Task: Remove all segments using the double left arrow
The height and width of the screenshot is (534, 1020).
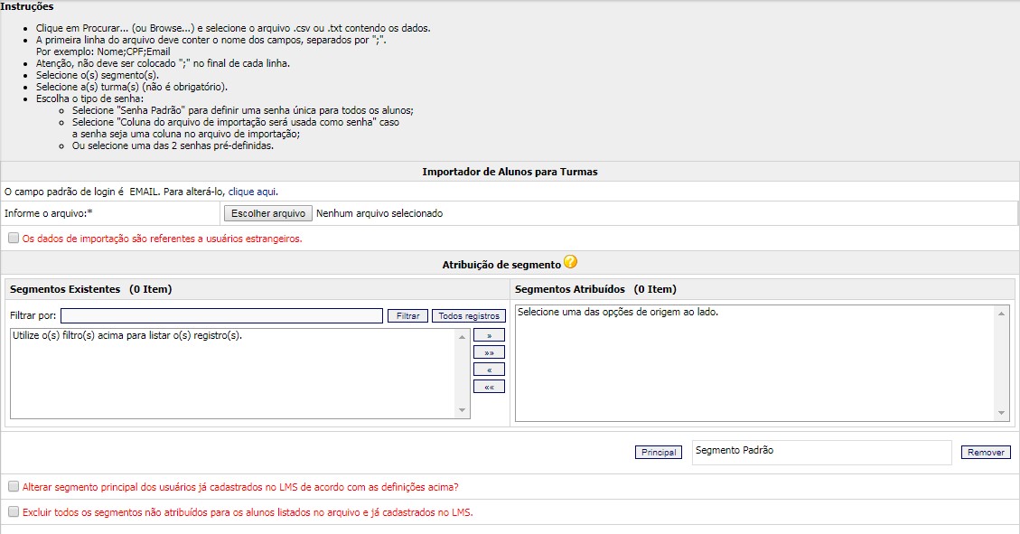Action: click(489, 386)
